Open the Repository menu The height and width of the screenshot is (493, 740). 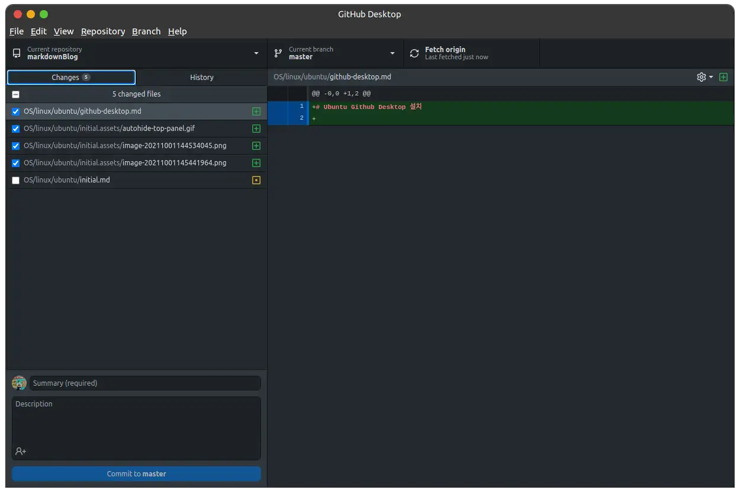[103, 31]
